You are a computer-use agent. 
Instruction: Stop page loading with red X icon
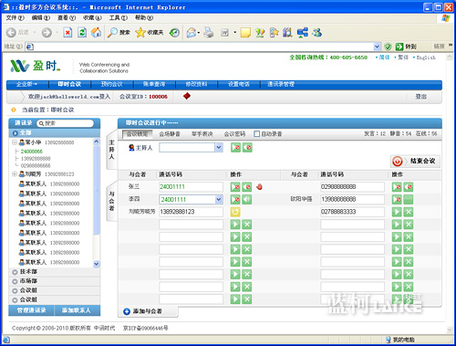67,32
